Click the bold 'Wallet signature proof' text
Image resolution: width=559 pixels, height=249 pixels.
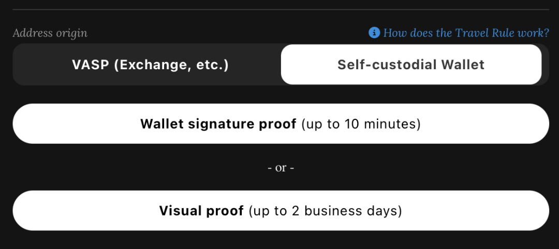[218, 124]
